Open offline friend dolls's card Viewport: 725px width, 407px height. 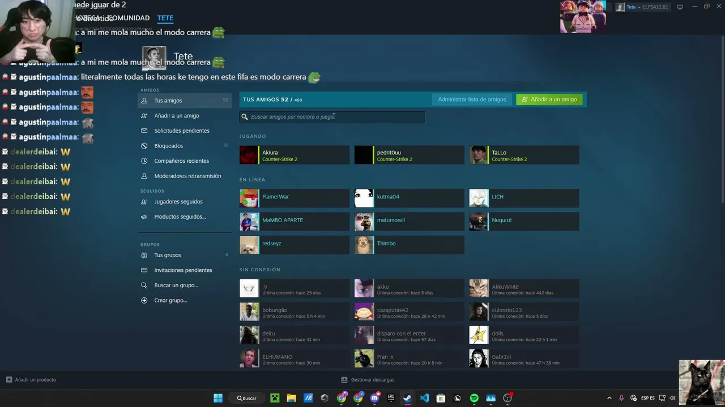pyautogui.click(x=524, y=335)
